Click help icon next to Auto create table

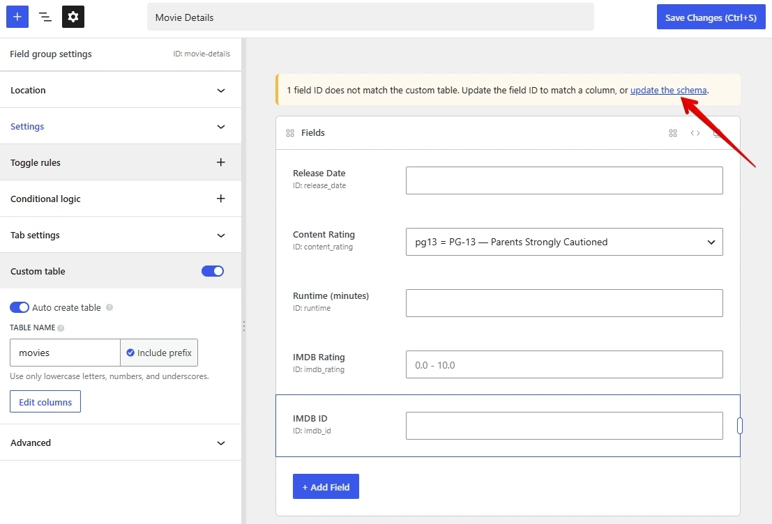(x=109, y=307)
